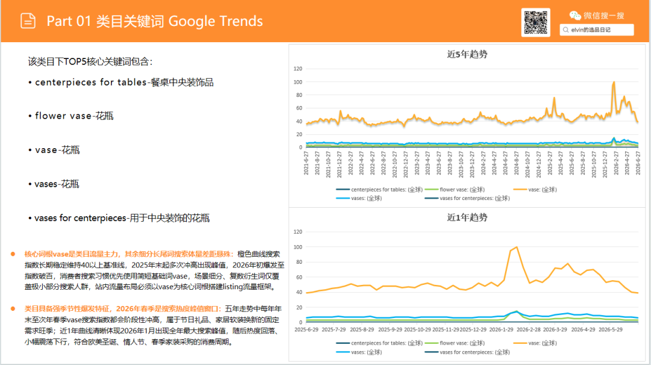Click the magnifier icon in the search box
The height and width of the screenshot is (365, 651).
pos(565,30)
